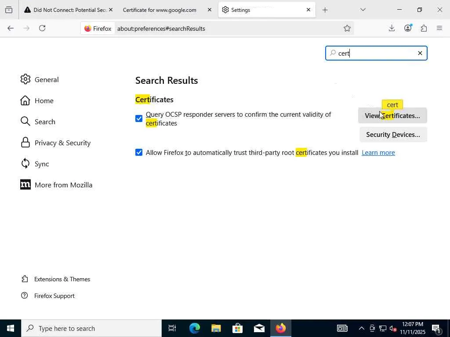Click the Home house icon
The width and height of the screenshot is (450, 337).
point(25,100)
